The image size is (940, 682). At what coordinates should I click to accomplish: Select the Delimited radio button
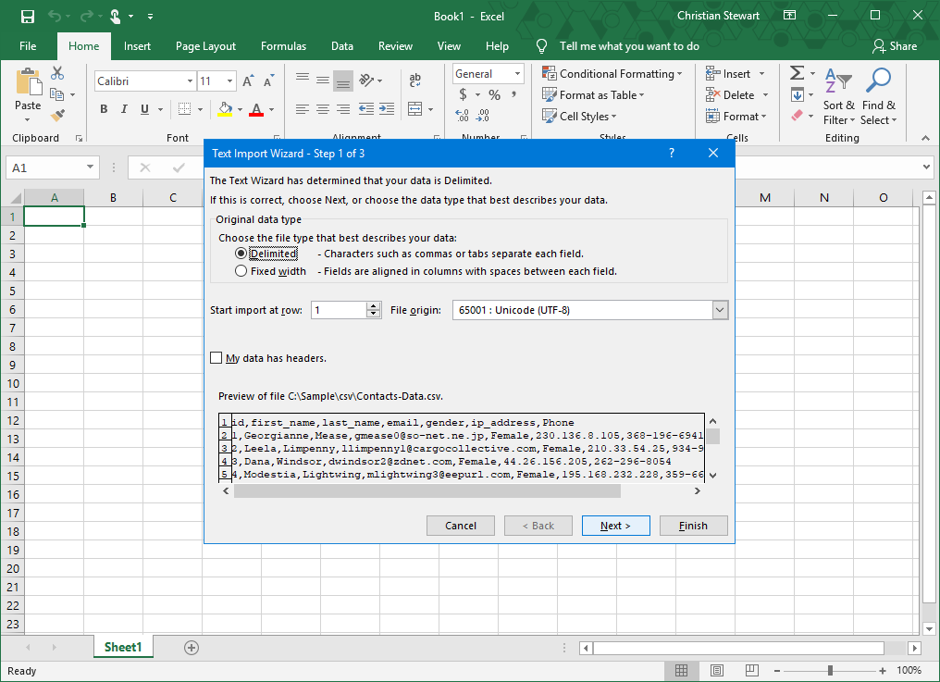click(x=241, y=254)
